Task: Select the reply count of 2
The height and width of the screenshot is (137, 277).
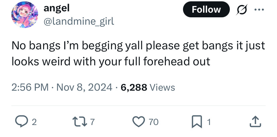Action: (x=34, y=122)
